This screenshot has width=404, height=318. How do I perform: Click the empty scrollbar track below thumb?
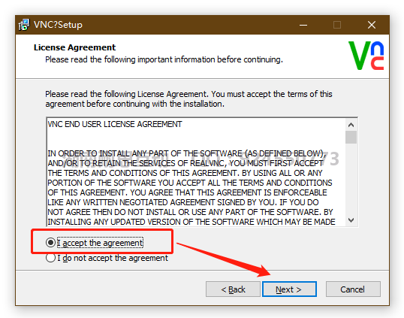click(351, 179)
